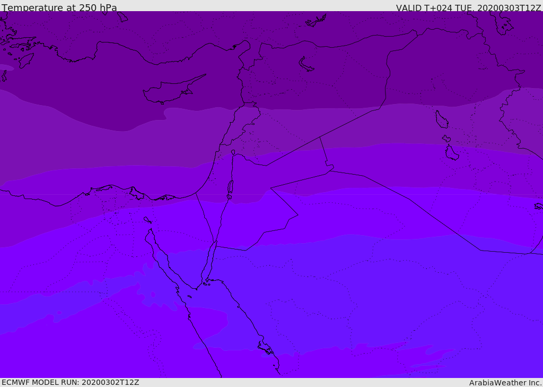Click the 'ArabiaWeather Inc' credit text
The height and width of the screenshot is (387, 543).
pos(505,383)
